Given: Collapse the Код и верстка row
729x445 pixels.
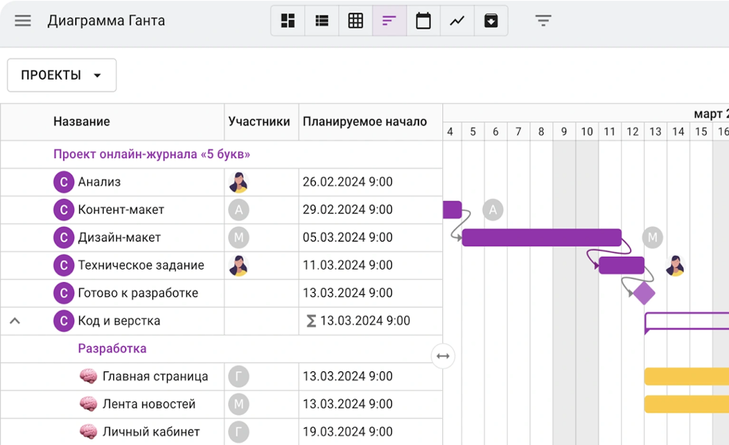Looking at the screenshot, I should 15,321.
